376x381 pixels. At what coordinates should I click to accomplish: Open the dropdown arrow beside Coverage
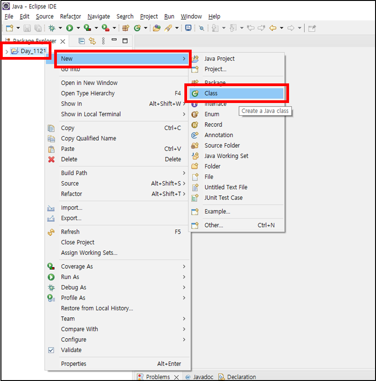96,28
